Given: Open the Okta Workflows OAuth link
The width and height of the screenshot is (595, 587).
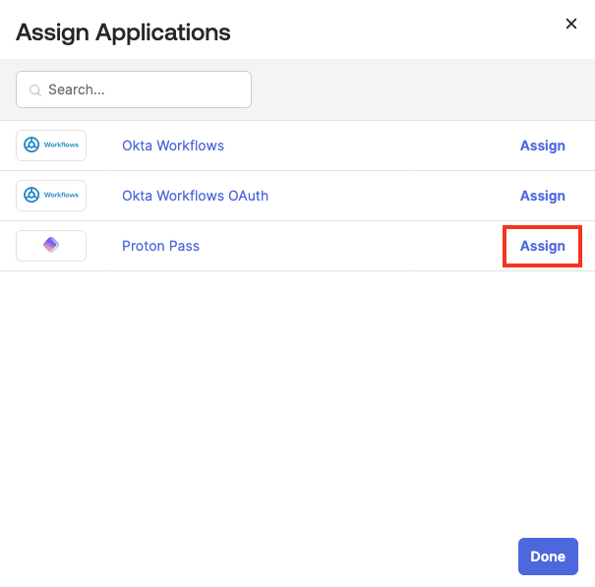Looking at the screenshot, I should (195, 196).
